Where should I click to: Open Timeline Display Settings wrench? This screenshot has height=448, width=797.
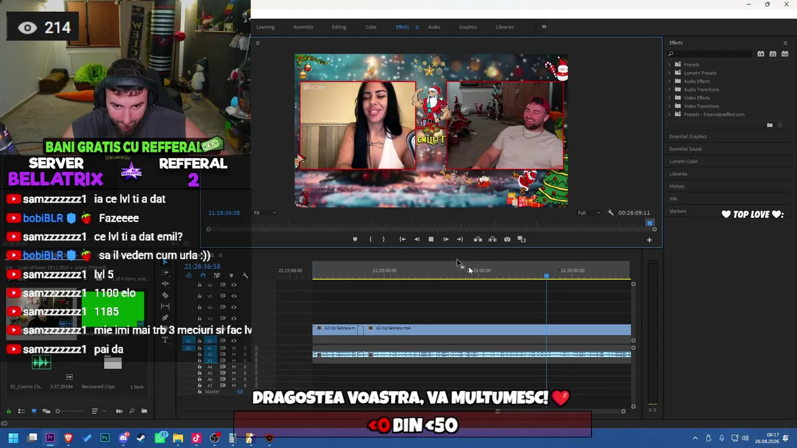245,275
